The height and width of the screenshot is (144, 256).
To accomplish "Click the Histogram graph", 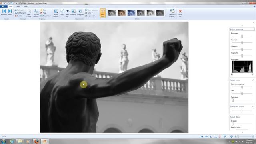I will coord(242,67).
